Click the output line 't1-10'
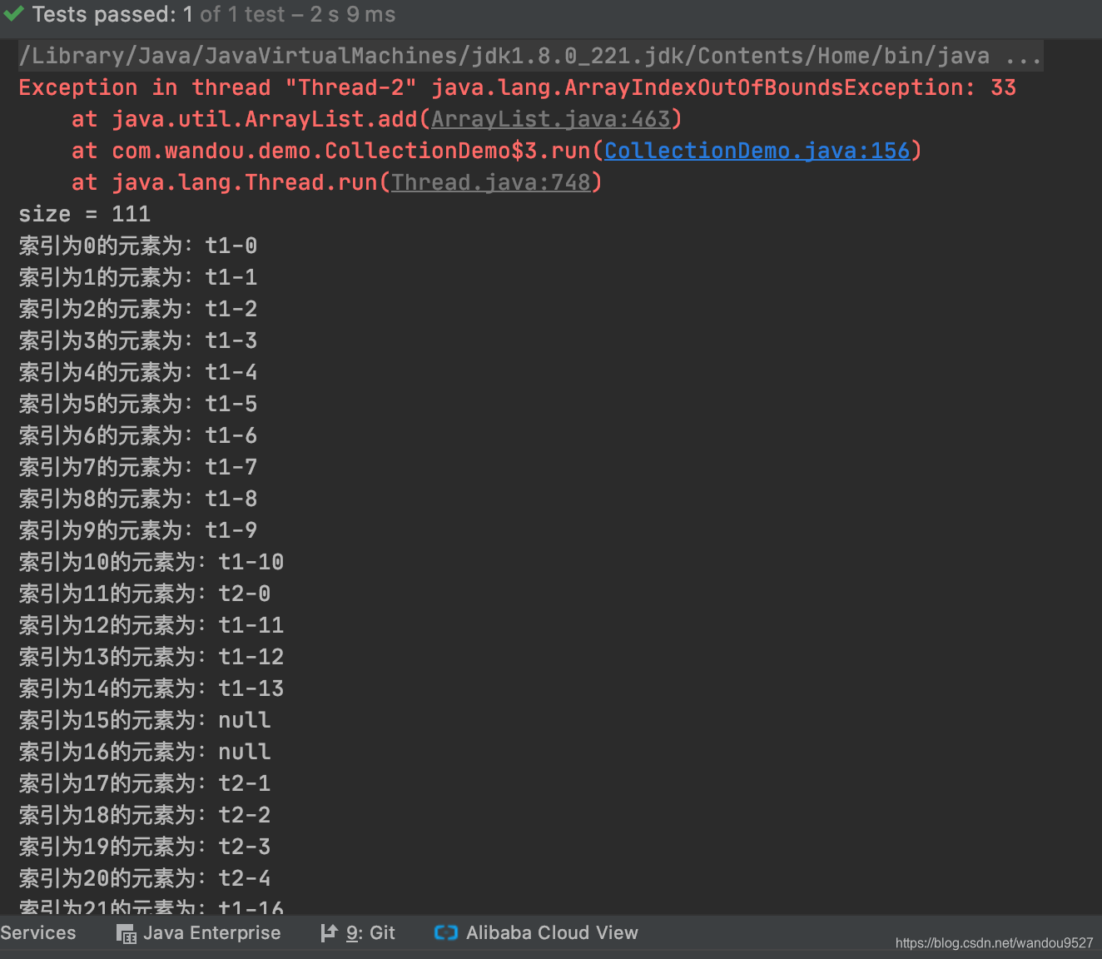 [x=151, y=562]
